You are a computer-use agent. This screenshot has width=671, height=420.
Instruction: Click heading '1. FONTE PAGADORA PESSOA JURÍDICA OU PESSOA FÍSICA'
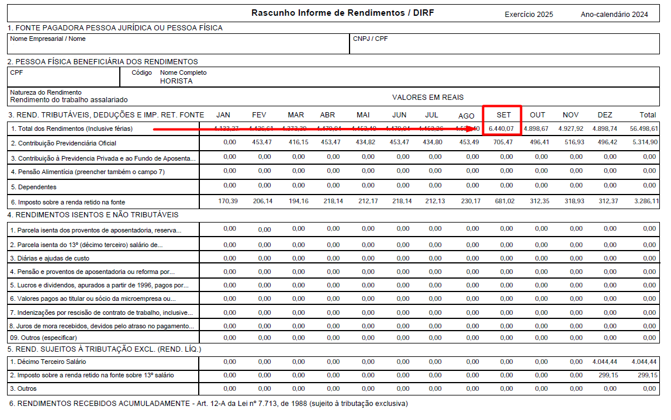pyautogui.click(x=115, y=28)
